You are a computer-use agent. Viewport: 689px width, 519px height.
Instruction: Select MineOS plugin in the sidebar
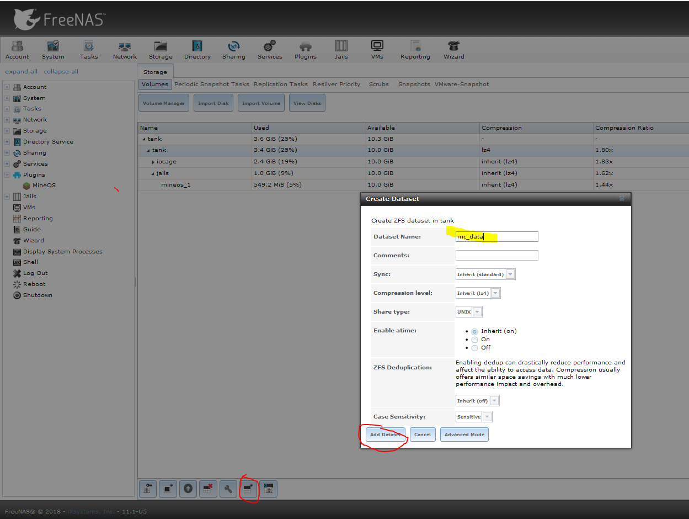coord(44,186)
